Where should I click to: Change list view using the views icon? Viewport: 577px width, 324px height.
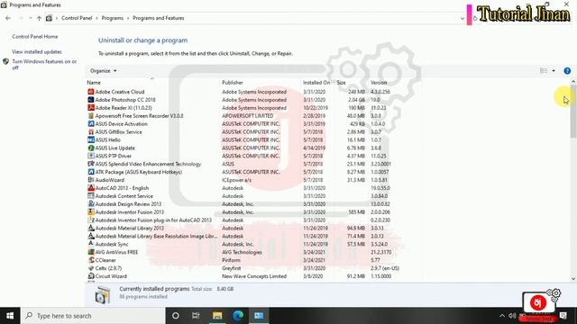[543, 71]
